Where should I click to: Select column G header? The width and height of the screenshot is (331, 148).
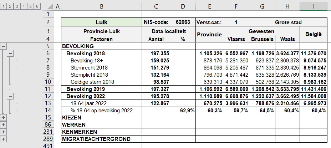tap(262, 7)
